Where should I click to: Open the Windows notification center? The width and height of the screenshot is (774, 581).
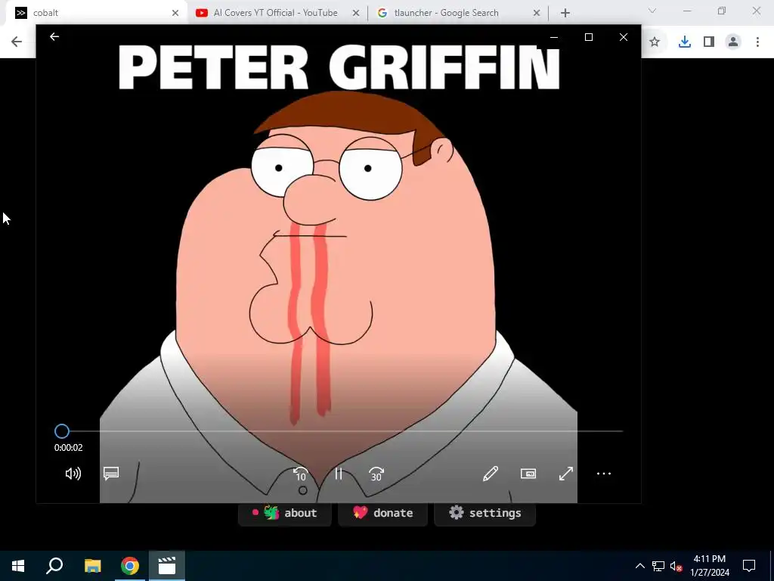[x=749, y=566]
